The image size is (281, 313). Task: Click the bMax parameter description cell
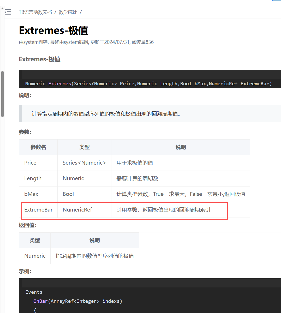(x=181, y=194)
